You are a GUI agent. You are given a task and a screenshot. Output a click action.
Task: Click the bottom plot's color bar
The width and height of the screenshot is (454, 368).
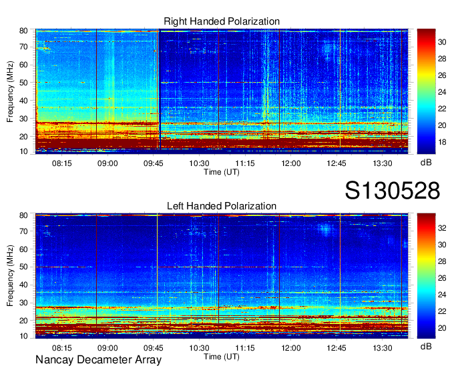[x=426, y=276]
